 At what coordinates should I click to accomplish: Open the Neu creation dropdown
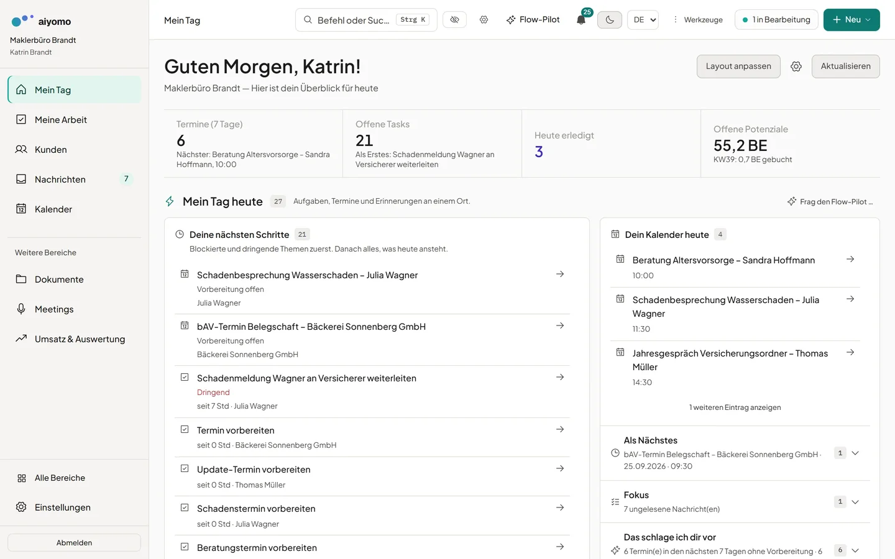pos(851,20)
